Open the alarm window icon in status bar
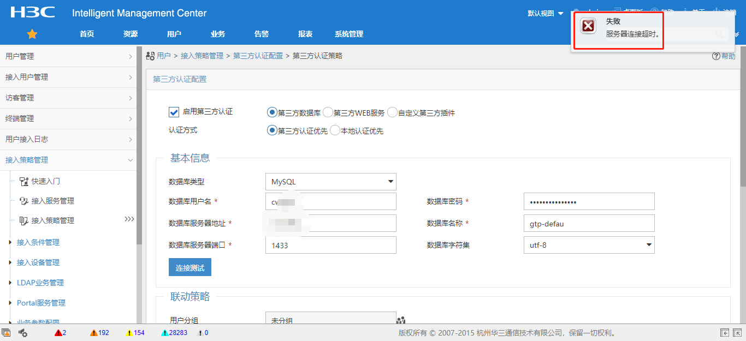746x341 pixels. click(7, 333)
